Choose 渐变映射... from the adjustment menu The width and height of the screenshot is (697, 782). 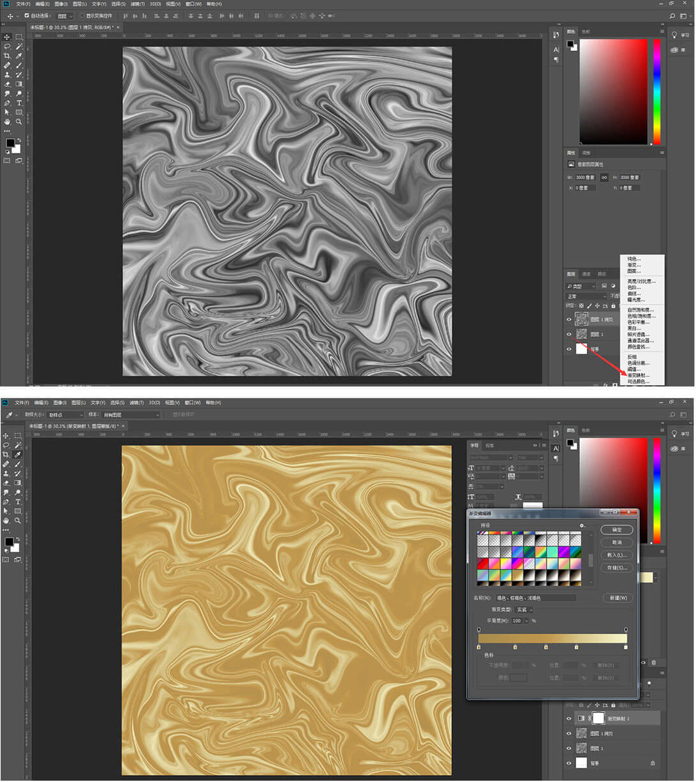click(637, 376)
